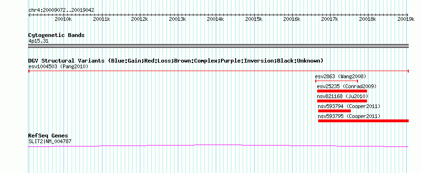Click the SLIT2|NM_004787 gene label
422x173 pixels.
coord(50,141)
